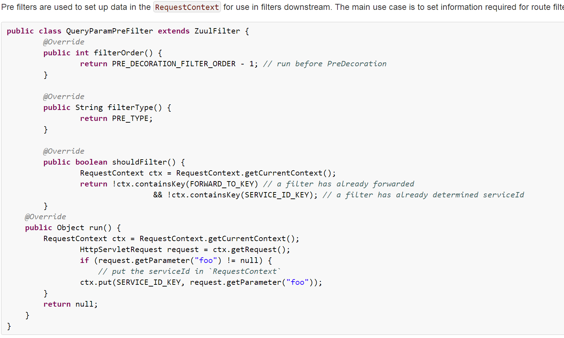The height and width of the screenshot is (338, 564).
Task: Click the ZuulFilter superclass name
Action: 217,31
